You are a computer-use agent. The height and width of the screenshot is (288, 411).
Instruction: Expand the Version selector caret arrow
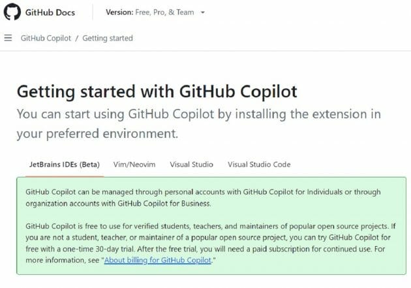tap(203, 12)
